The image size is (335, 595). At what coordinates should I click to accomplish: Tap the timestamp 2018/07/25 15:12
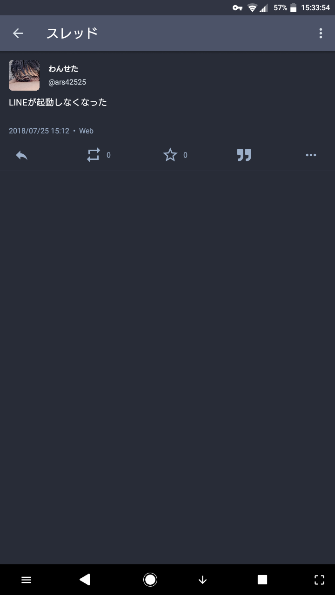[x=39, y=131]
